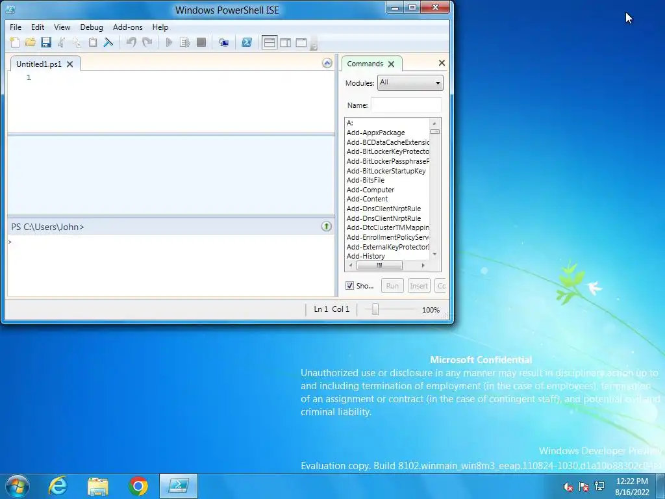Click the Paste clipboard icon
This screenshot has height=499, width=665.
coord(93,42)
